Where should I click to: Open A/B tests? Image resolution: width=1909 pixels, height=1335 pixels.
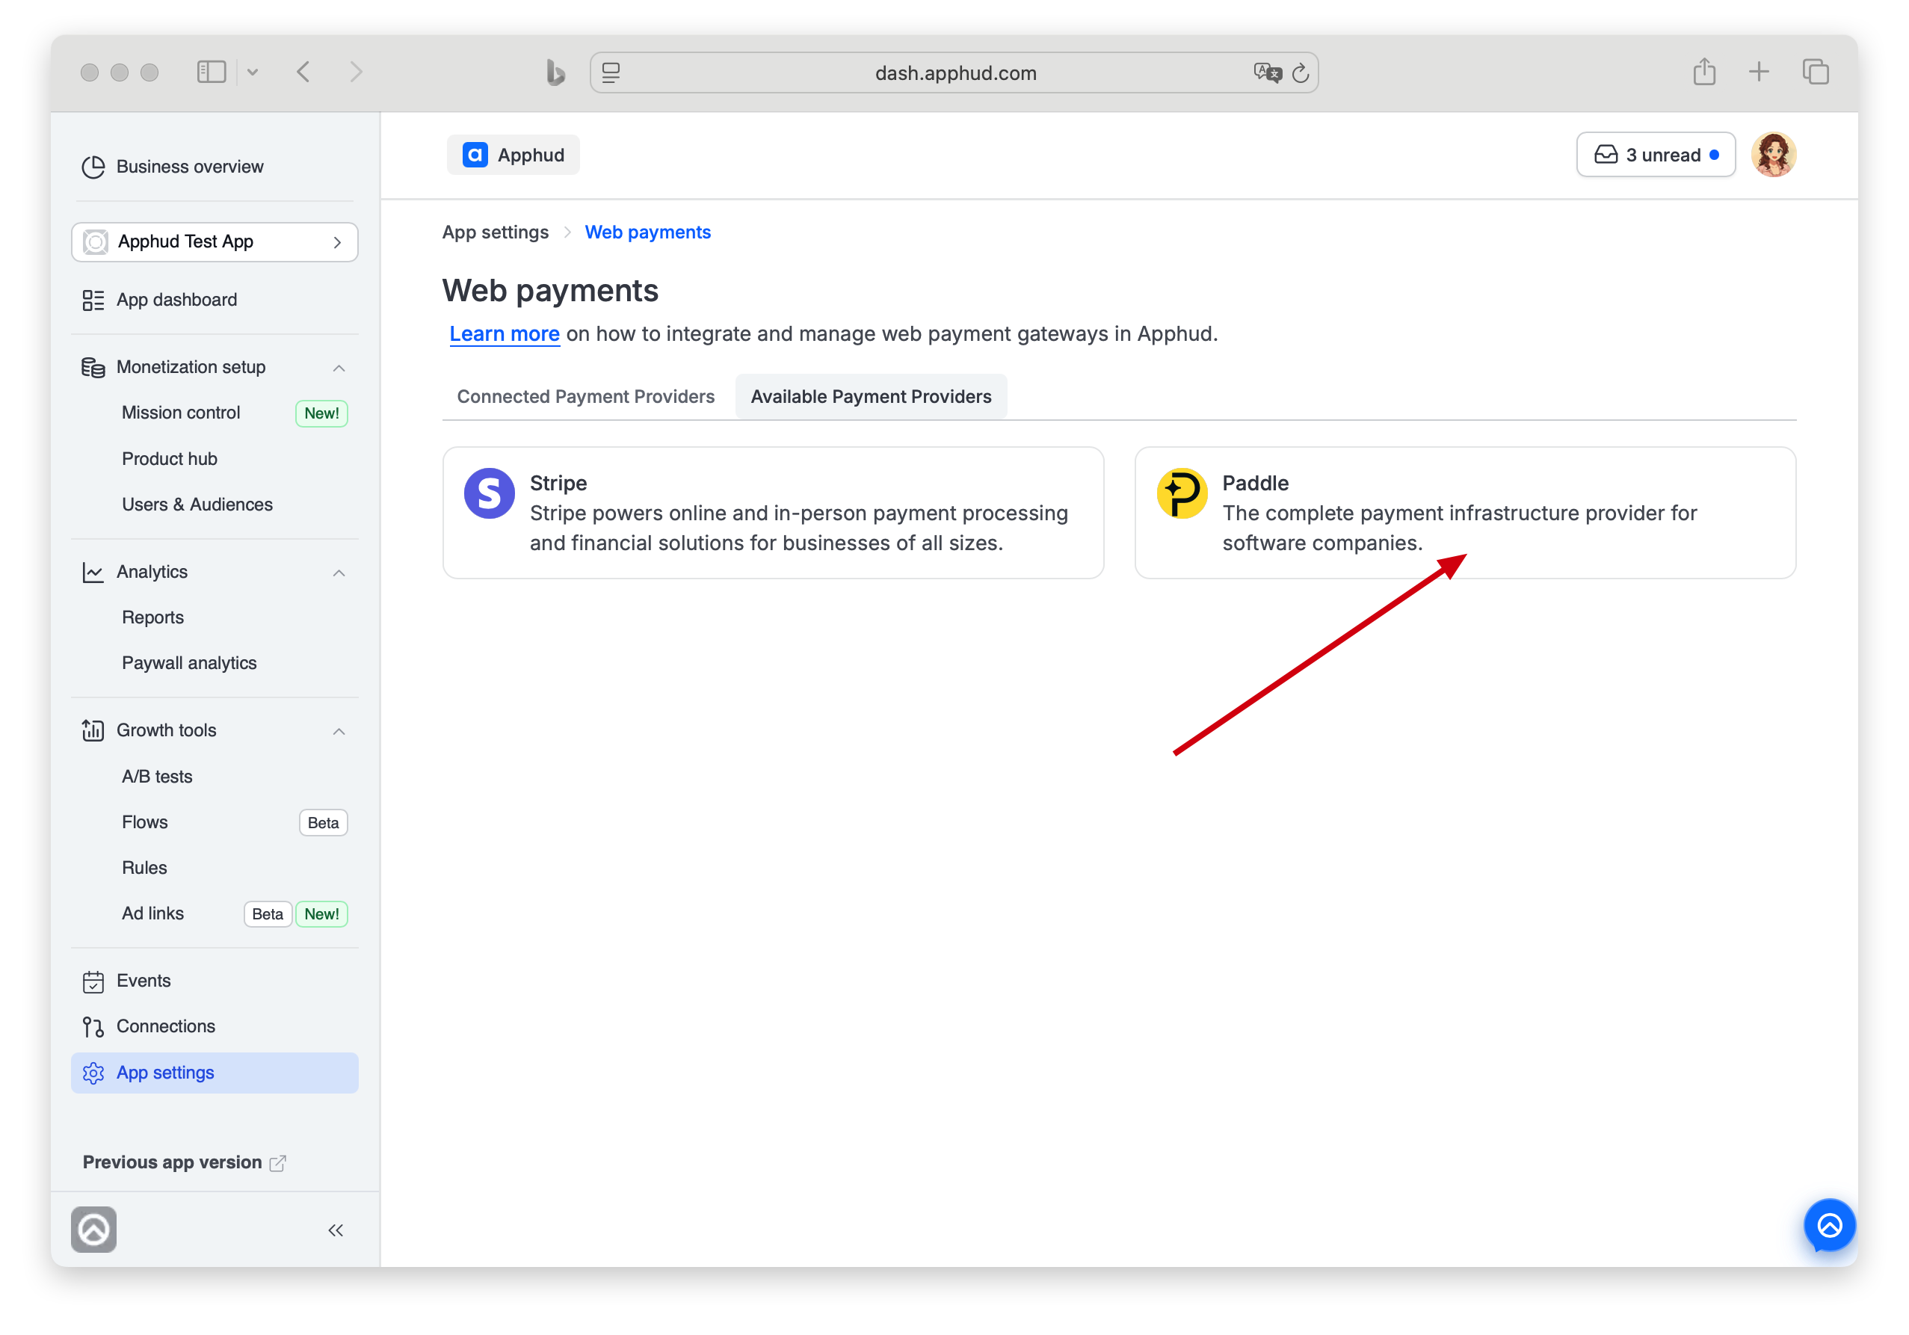[157, 777]
